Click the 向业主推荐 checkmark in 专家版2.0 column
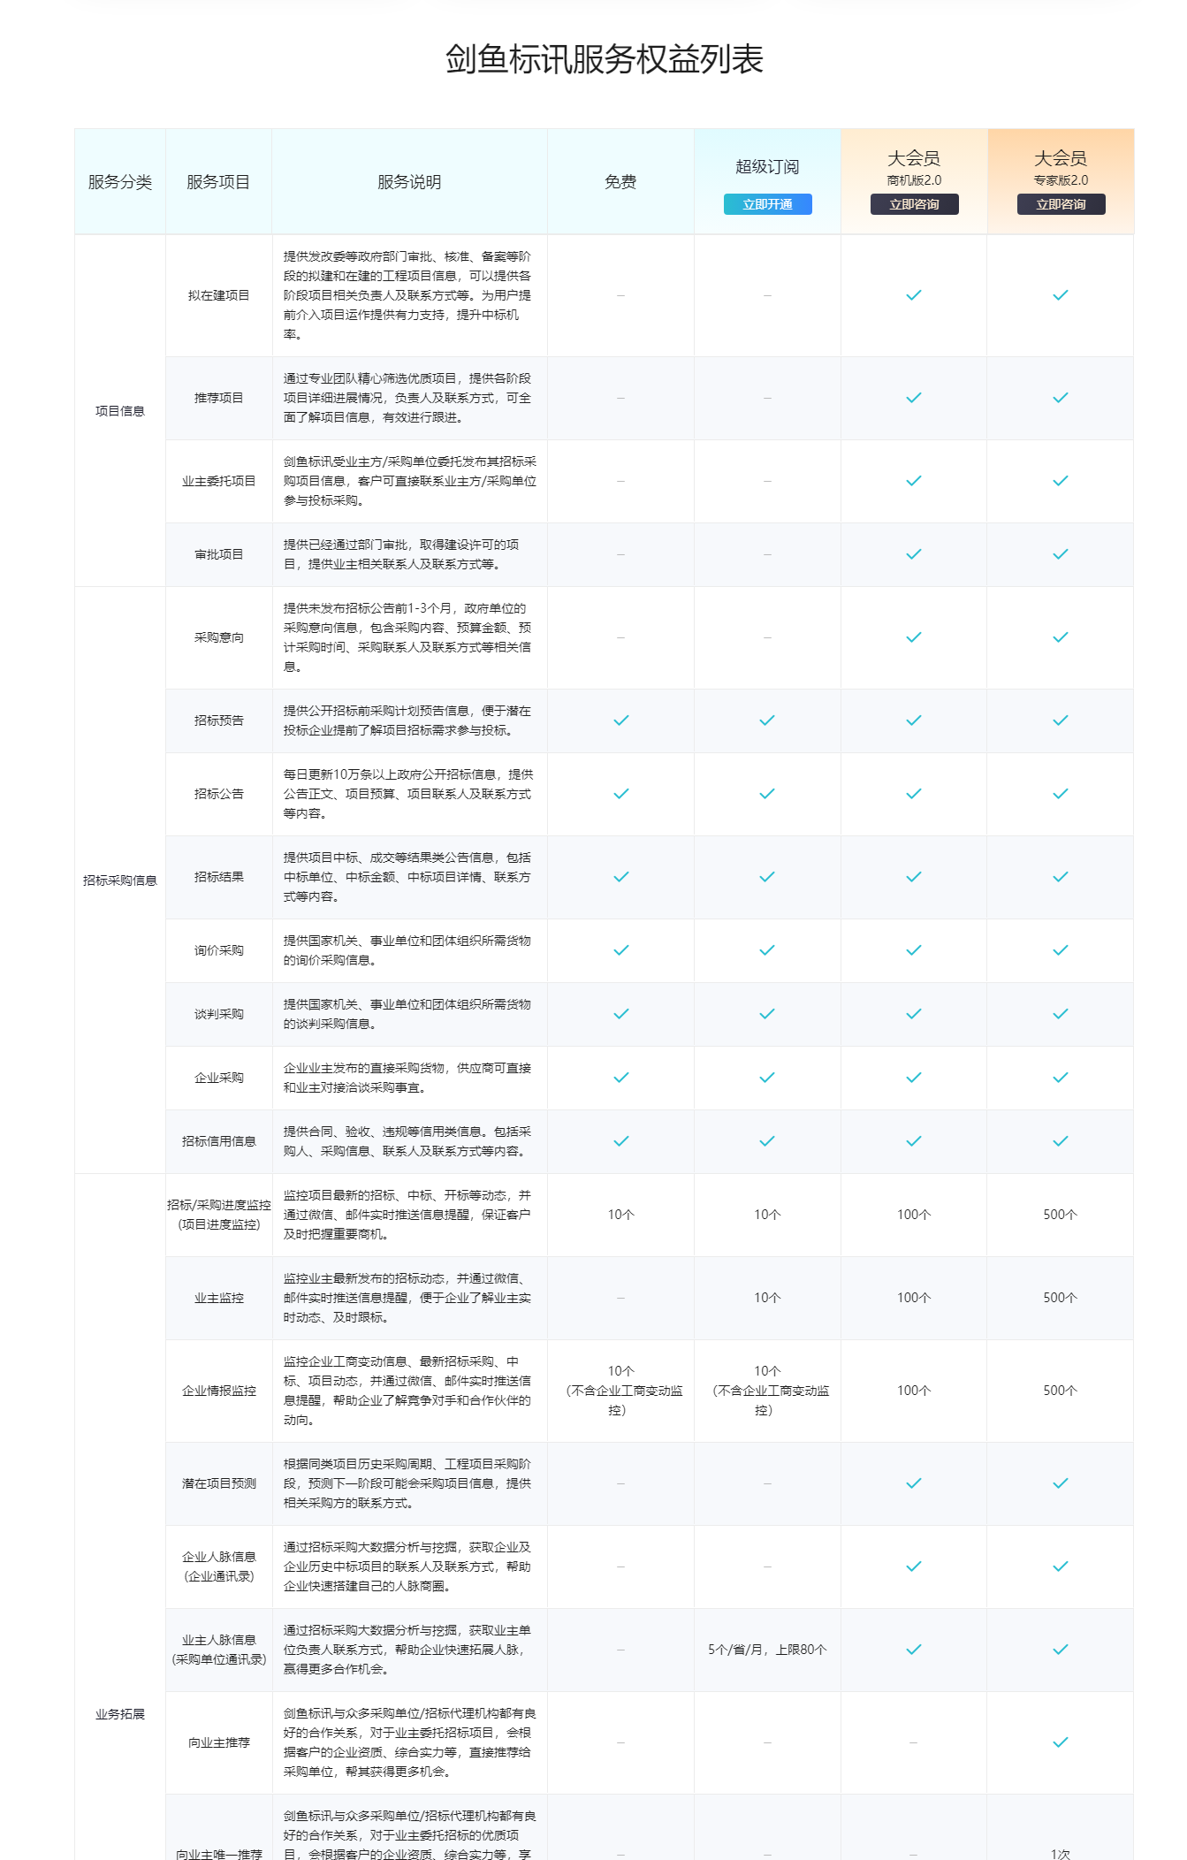 click(x=1061, y=1742)
